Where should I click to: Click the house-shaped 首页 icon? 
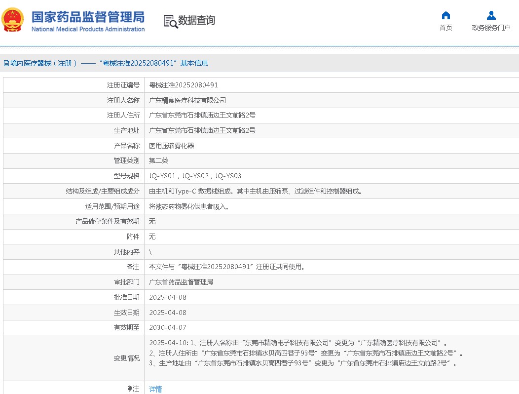445,15
